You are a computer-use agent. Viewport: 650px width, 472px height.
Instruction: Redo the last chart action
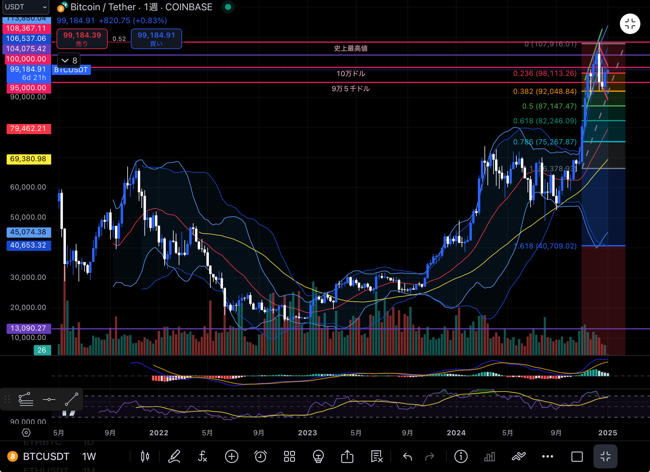429,457
